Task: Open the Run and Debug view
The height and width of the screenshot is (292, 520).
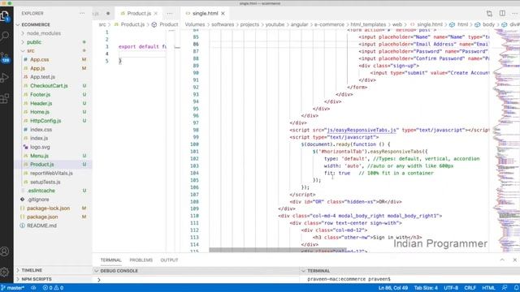Action: pyautogui.click(x=5, y=78)
